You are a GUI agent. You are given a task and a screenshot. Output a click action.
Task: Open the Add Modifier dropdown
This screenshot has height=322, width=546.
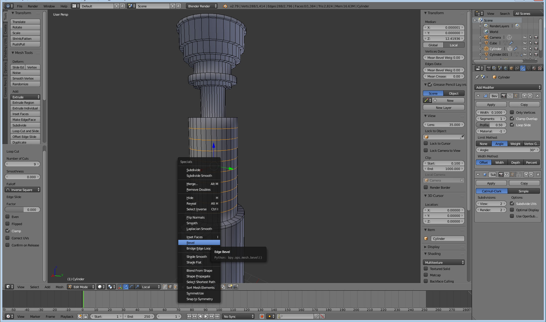(508, 87)
